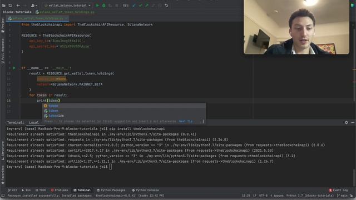Screen dimensions: 356x200
Task: Open the Python 3.7 (blockx-tutorials) interpreter selector
Action: coord(310,196)
